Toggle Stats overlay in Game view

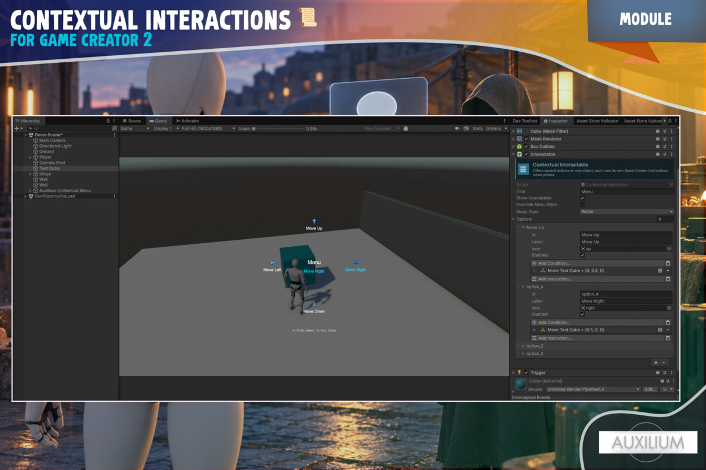(478, 129)
